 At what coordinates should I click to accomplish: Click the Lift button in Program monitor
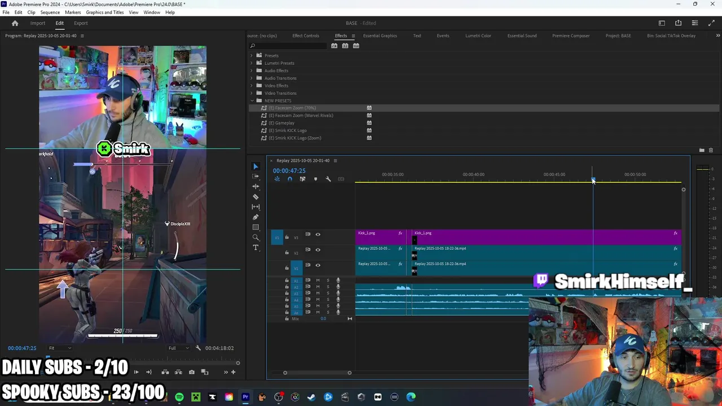[165, 372]
